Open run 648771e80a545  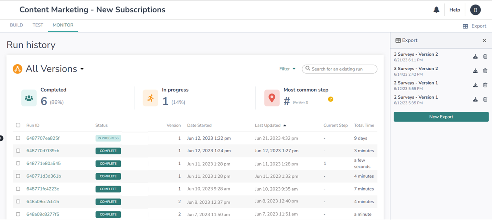point(44,164)
